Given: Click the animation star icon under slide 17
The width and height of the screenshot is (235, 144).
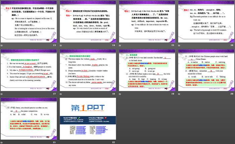Looking at the screenshot, I should point(2,94).
